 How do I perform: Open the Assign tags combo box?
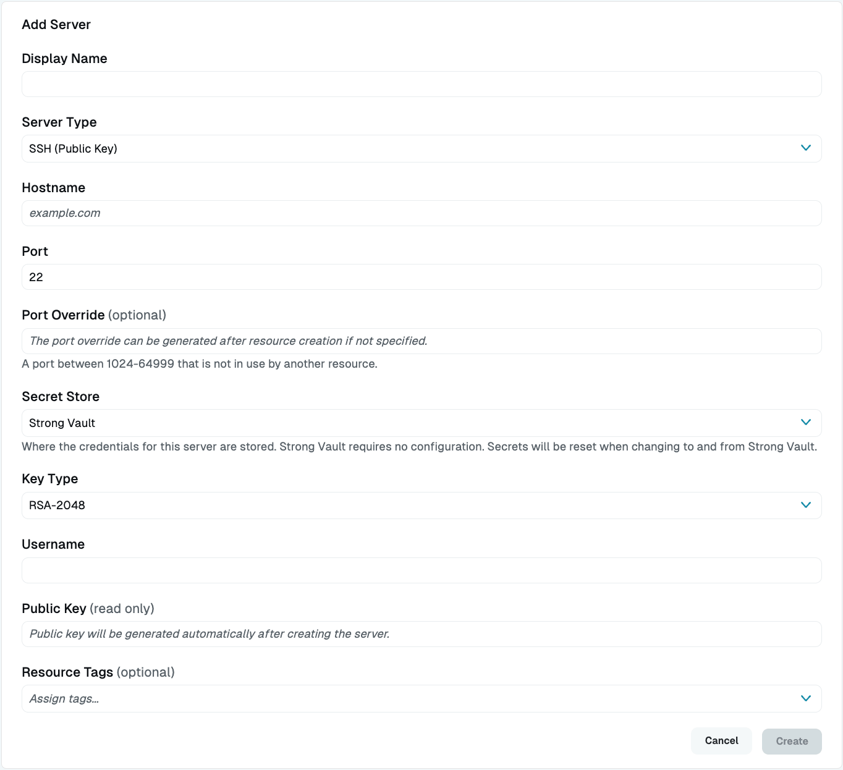pos(421,698)
